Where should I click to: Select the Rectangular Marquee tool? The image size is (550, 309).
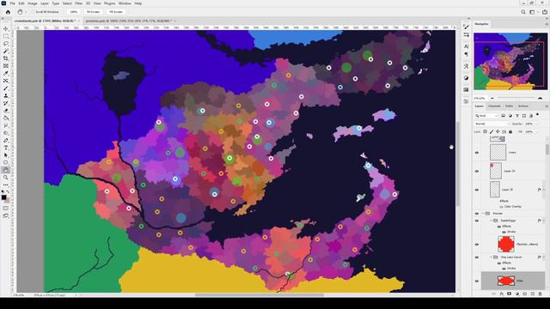6,36
